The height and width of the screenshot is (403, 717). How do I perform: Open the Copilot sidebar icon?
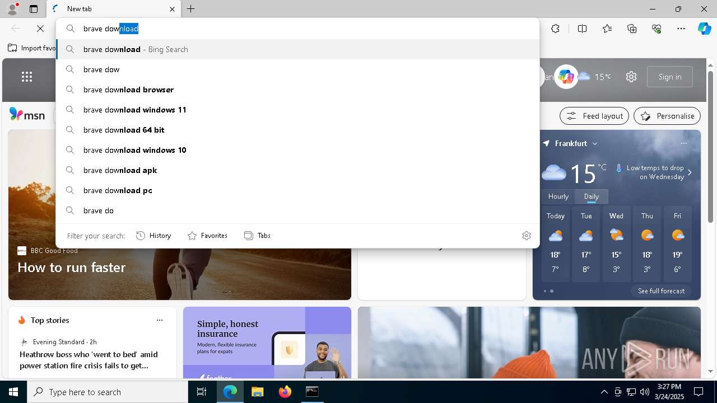pos(704,29)
